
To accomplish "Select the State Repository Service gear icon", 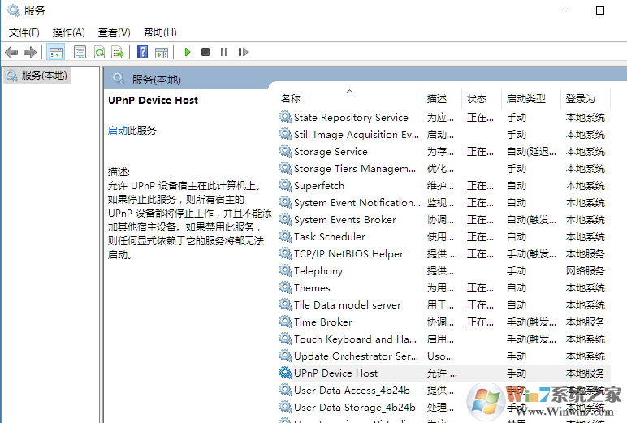I will click(x=286, y=117).
